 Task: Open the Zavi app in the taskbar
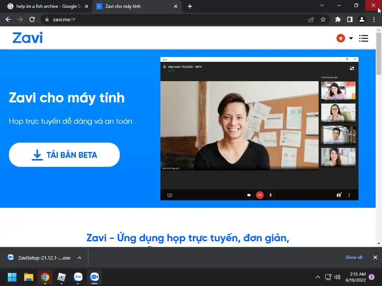[x=94, y=277]
